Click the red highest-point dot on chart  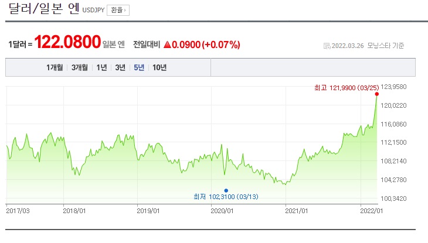[376, 94]
